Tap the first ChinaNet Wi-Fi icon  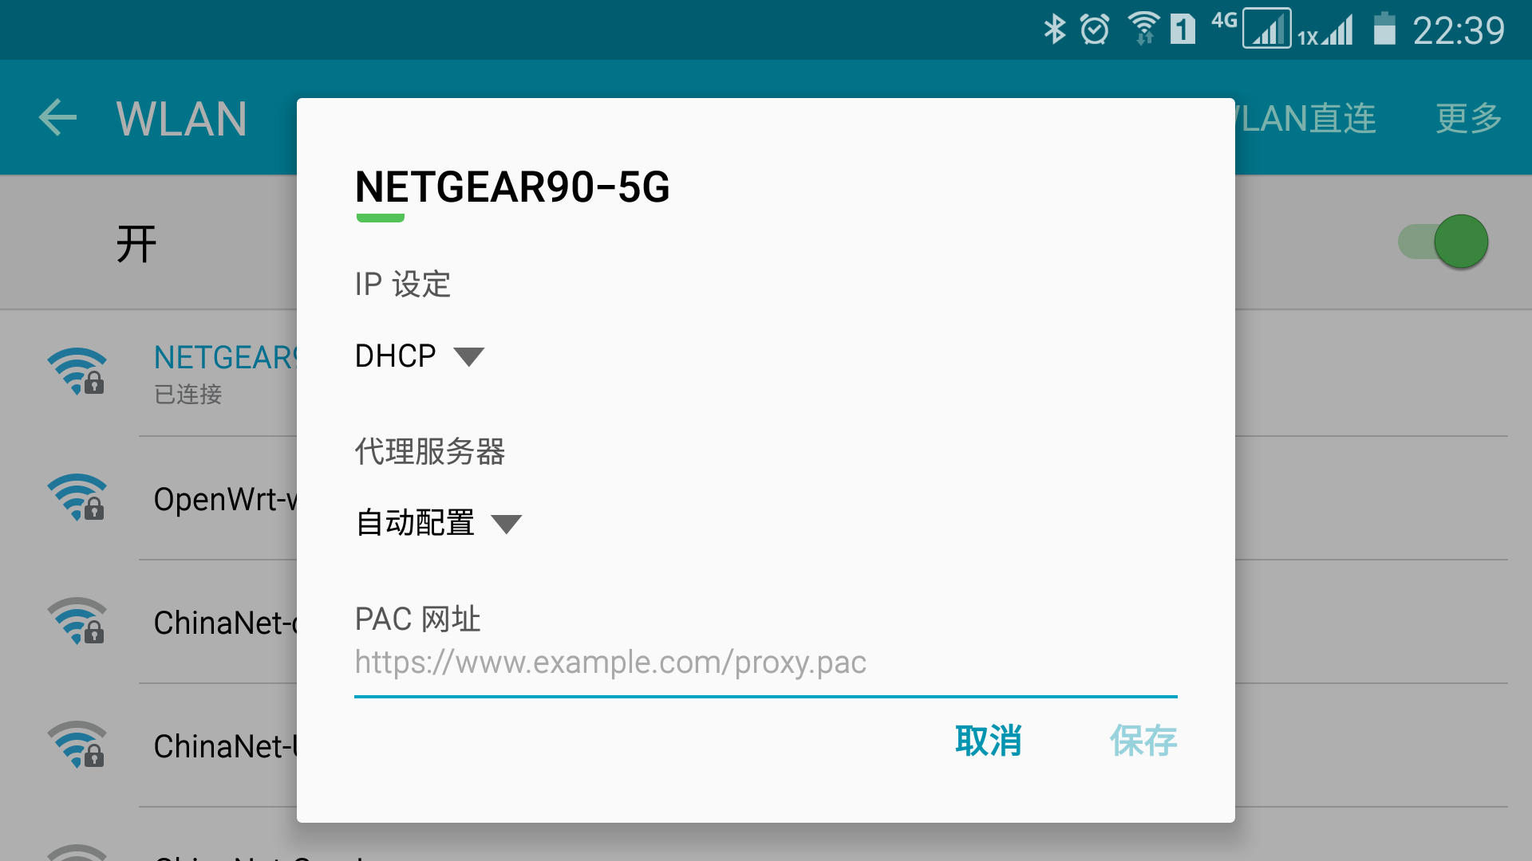pos(77,621)
